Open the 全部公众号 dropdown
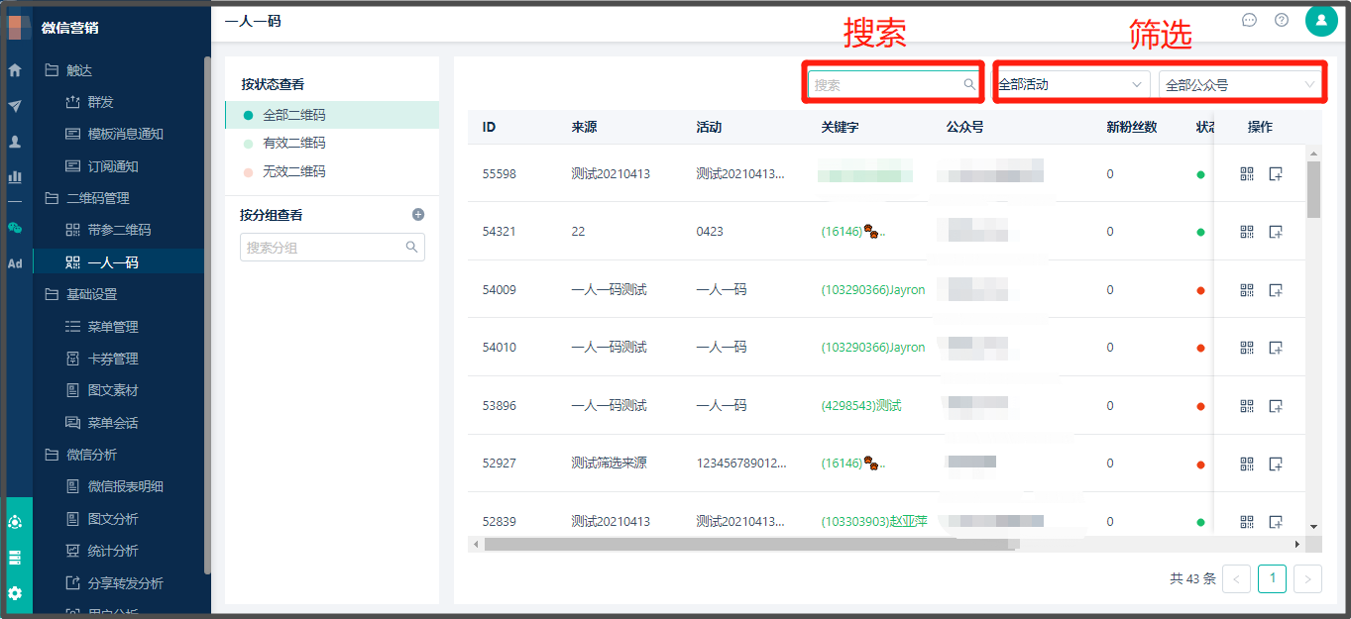Screen dimensions: 1351x619 (x=1240, y=85)
